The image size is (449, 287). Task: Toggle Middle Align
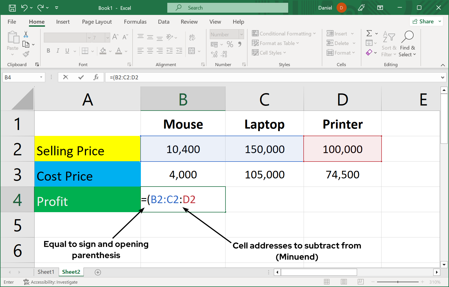pyautogui.click(x=150, y=37)
